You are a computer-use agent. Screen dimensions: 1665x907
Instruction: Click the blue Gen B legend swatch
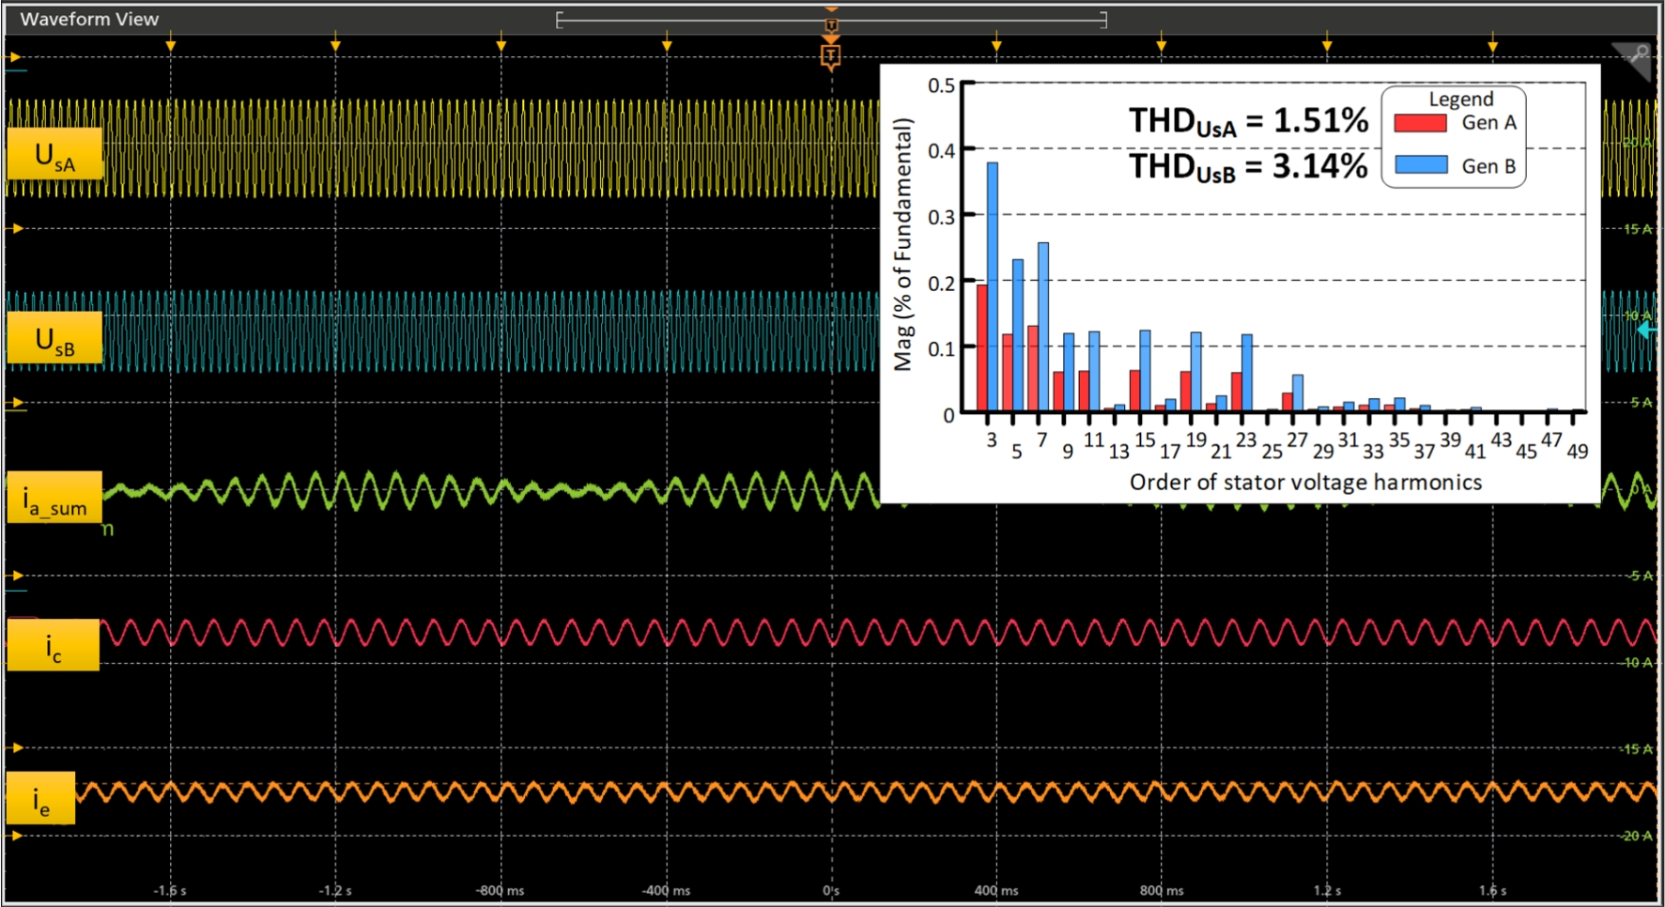[1420, 165]
